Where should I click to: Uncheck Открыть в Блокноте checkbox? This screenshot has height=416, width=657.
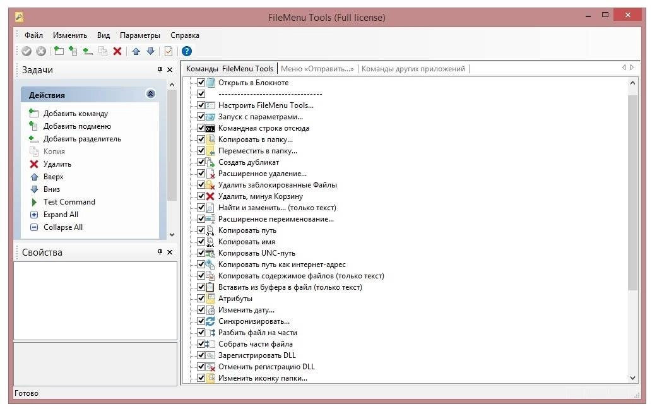[201, 83]
